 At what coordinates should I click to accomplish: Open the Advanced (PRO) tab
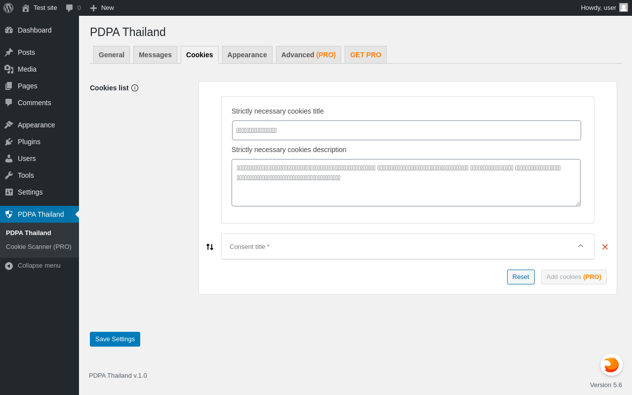click(309, 55)
